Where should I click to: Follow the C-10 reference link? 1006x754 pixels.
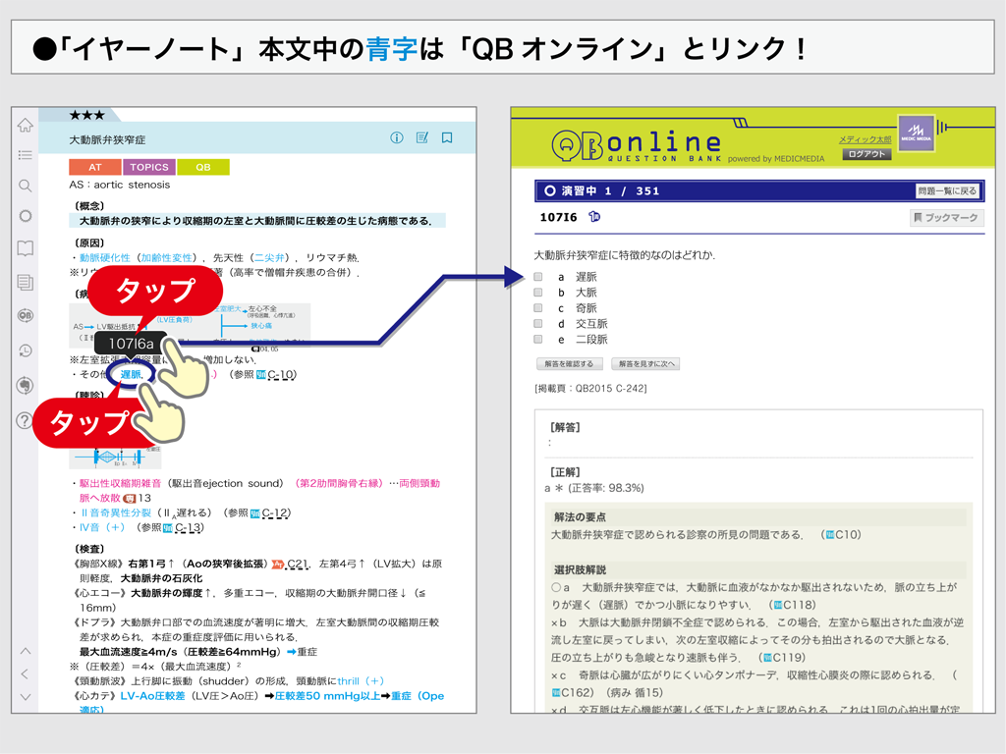[x=280, y=374]
